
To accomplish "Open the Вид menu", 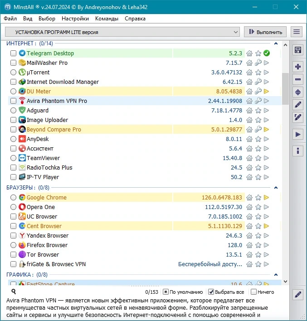I will (28, 19).
